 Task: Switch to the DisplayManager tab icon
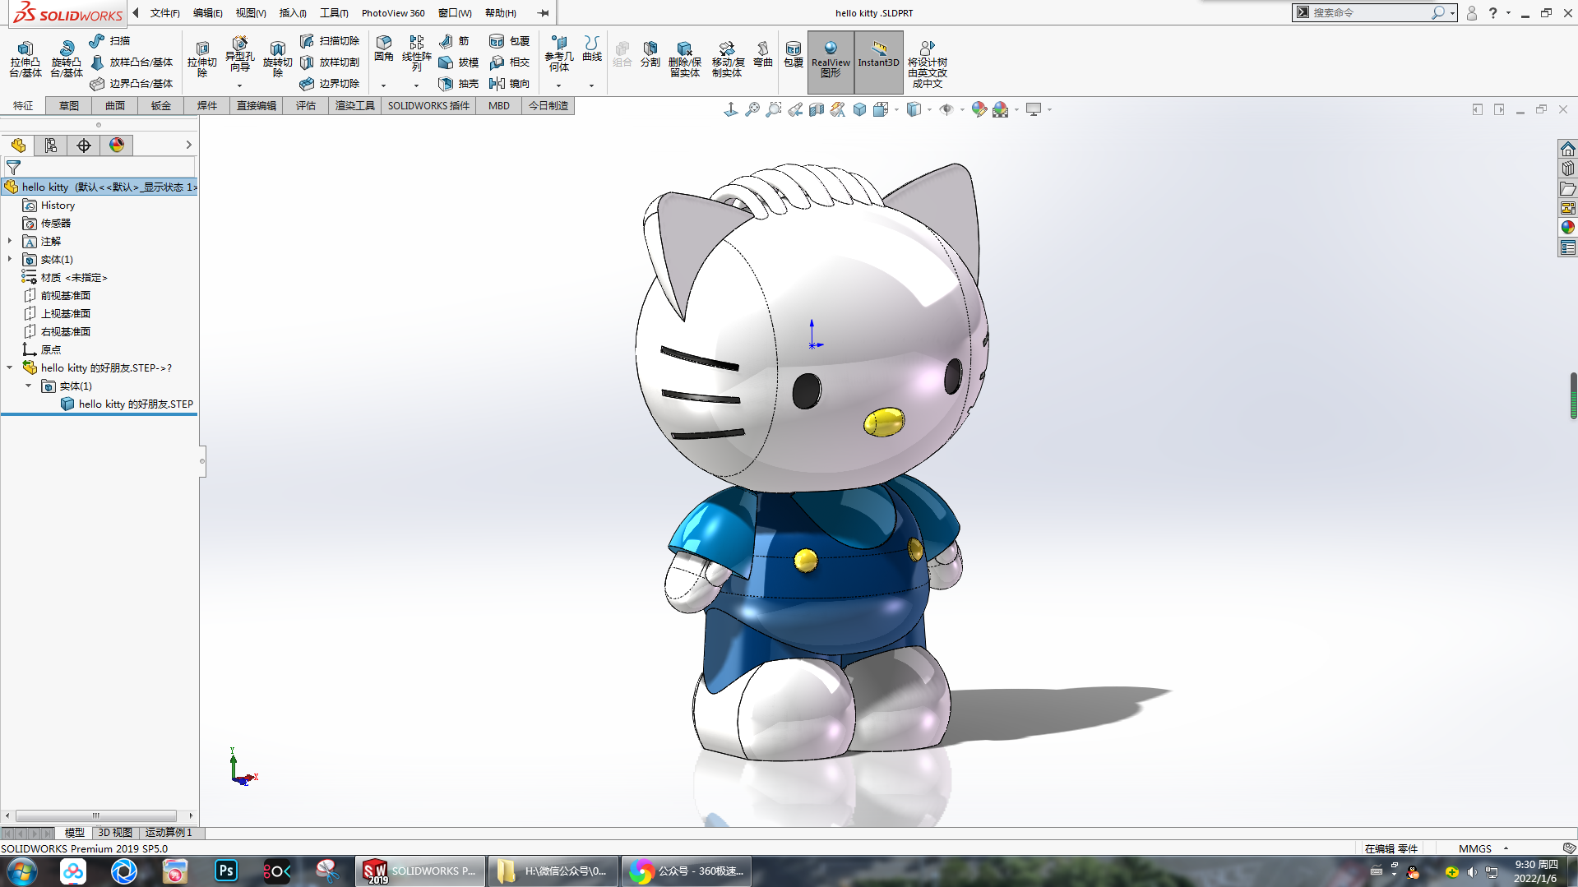(117, 146)
